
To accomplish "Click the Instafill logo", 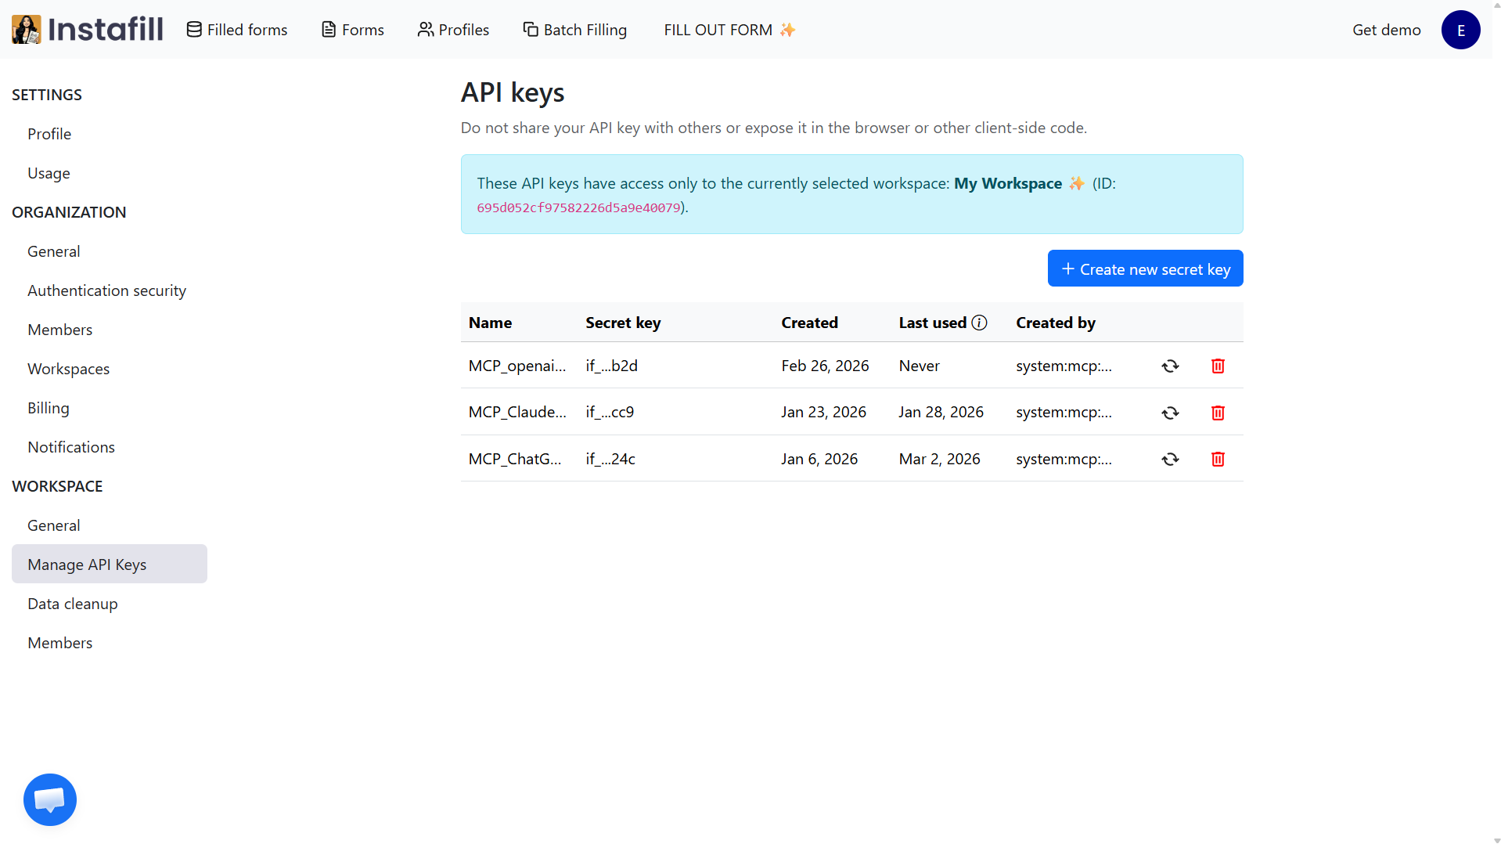I will pyautogui.click(x=86, y=29).
